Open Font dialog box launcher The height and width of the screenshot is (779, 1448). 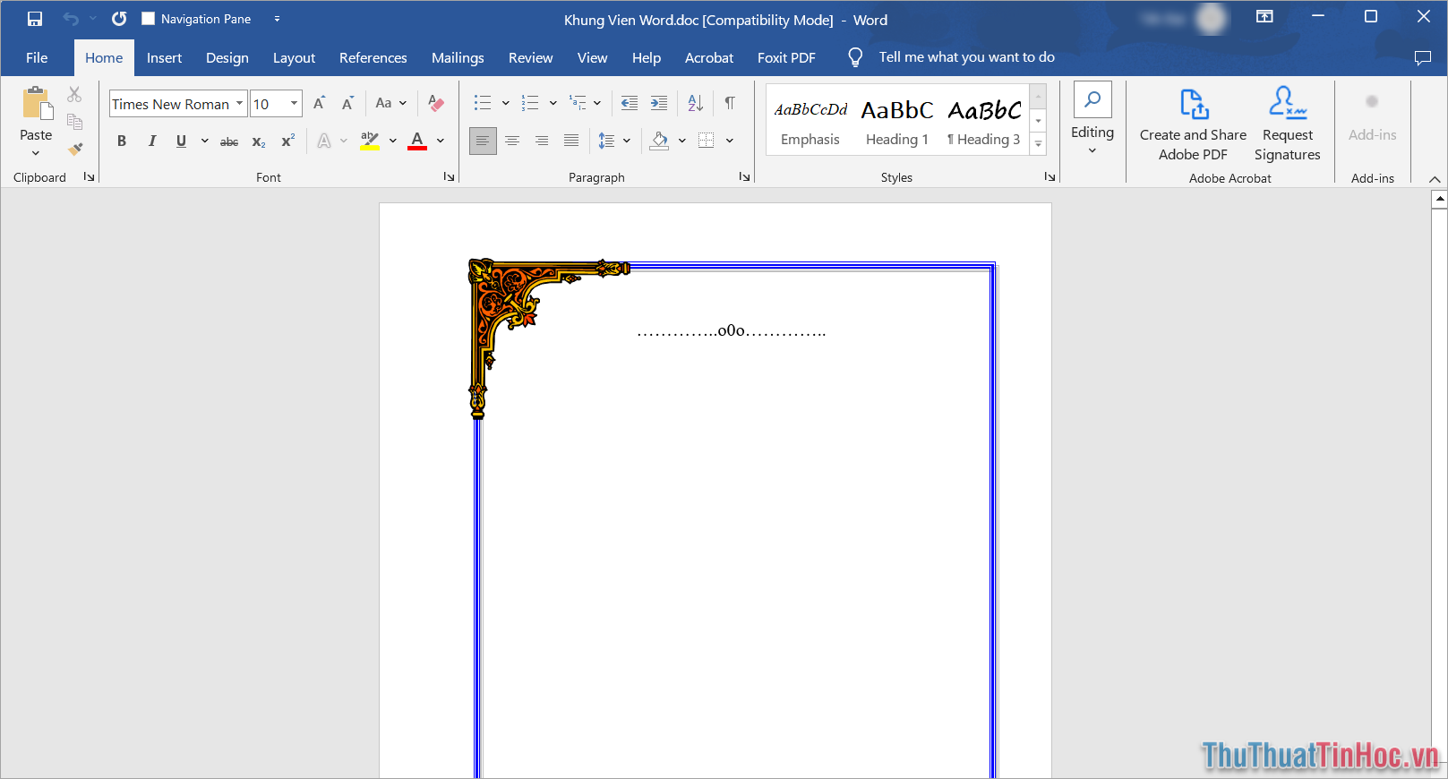click(449, 177)
